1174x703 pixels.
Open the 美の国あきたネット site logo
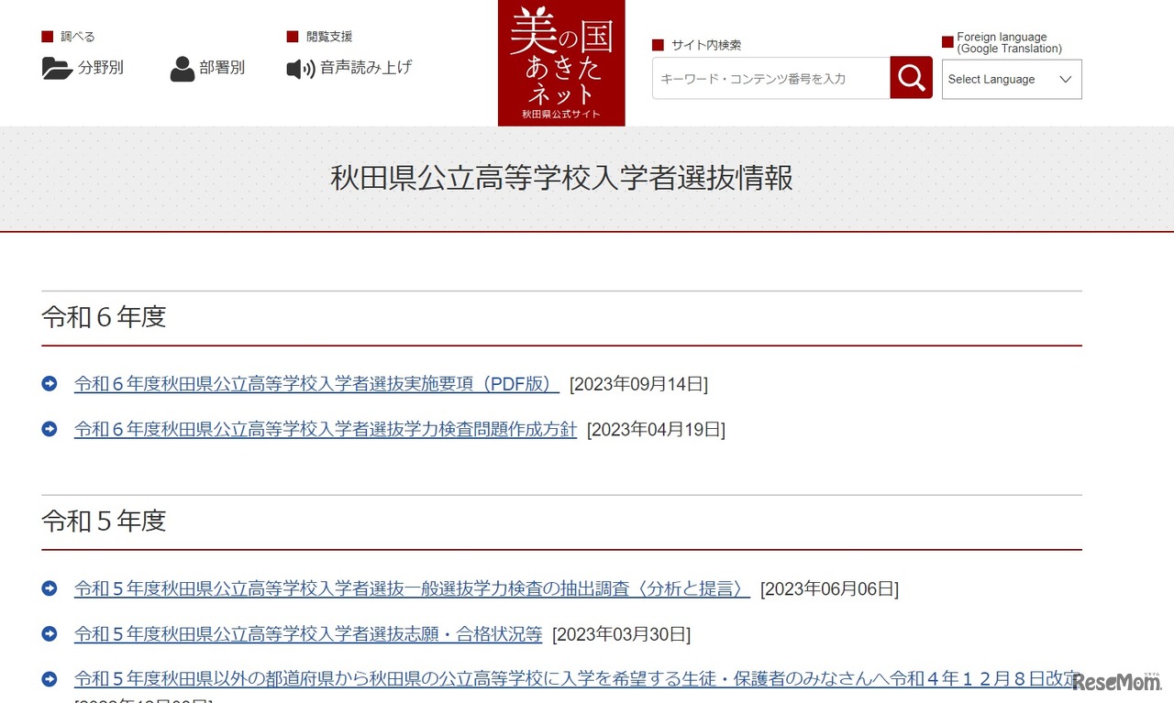pyautogui.click(x=560, y=62)
